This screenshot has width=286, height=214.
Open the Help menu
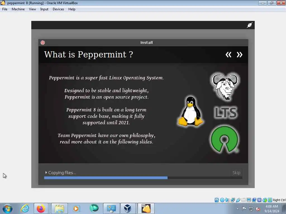coord(72,9)
